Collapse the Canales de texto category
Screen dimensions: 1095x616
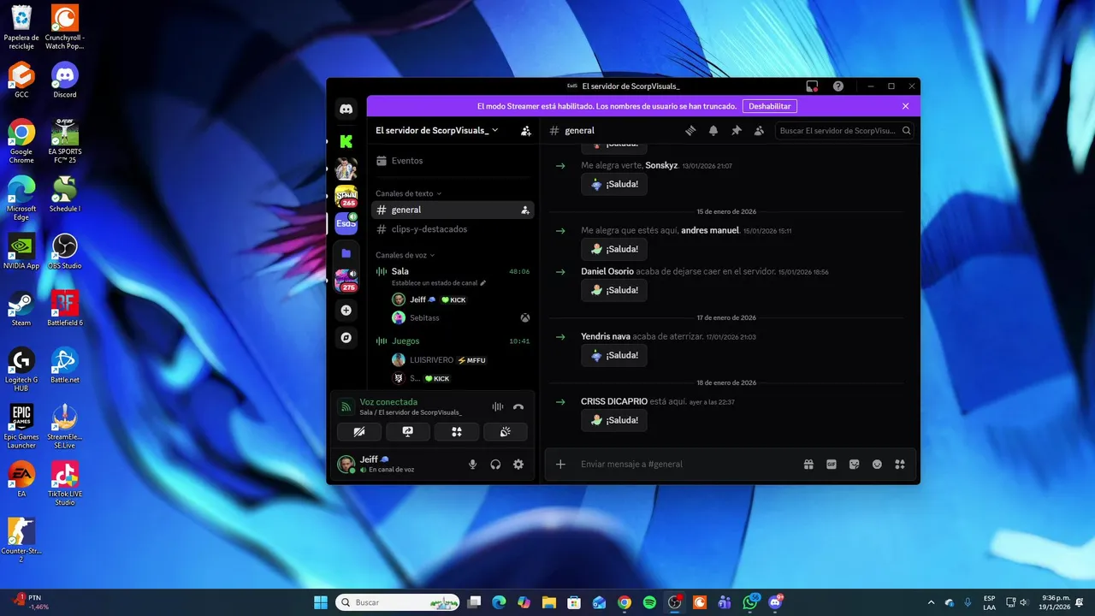tap(408, 193)
